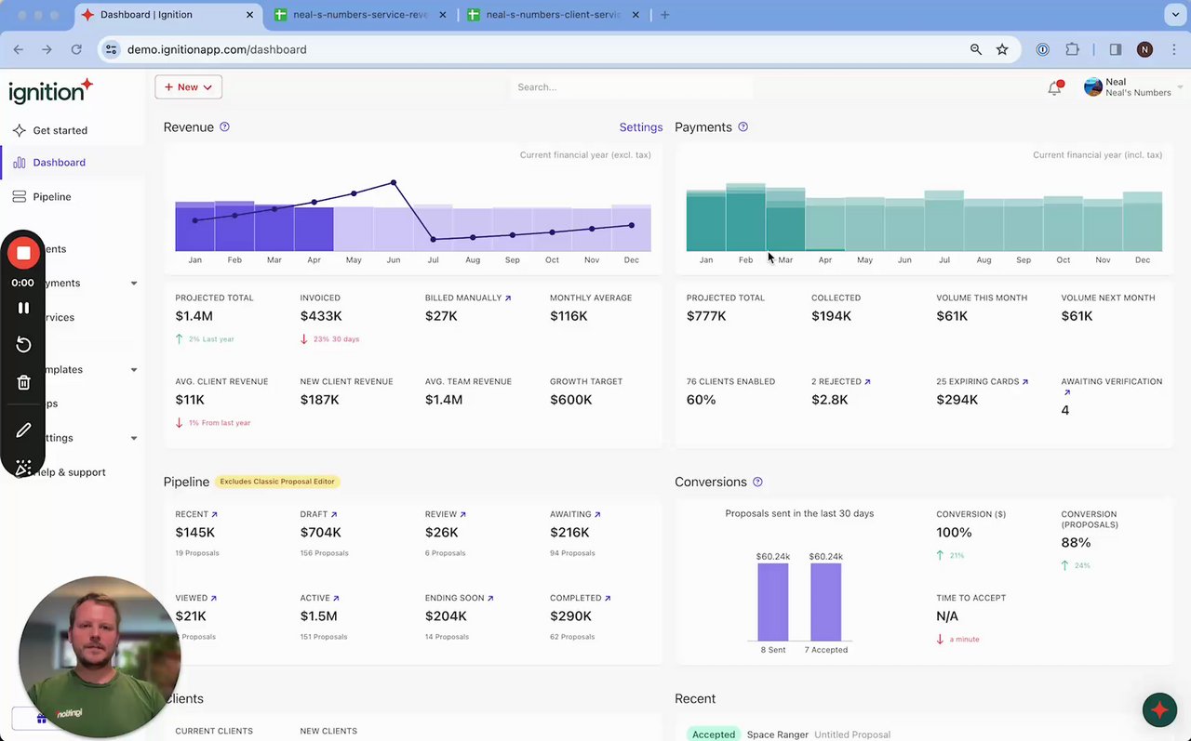Expand the Settings sidebar section
This screenshot has height=741, width=1191.
point(133,438)
